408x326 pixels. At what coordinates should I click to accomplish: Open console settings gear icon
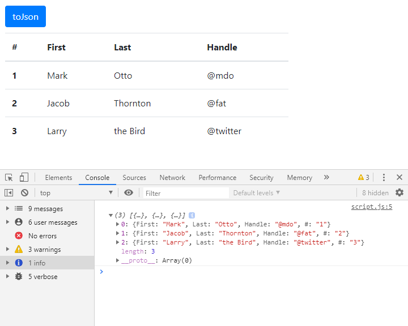pos(399,192)
